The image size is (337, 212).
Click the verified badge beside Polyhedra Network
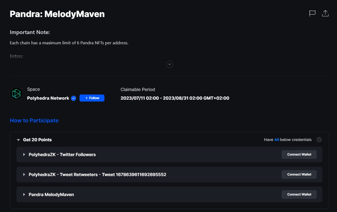[74, 98]
